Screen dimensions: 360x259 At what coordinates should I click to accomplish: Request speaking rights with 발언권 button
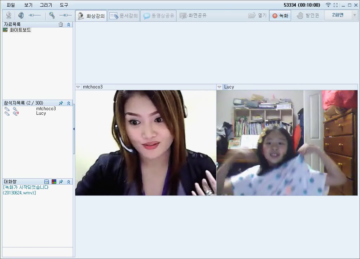pos(308,15)
